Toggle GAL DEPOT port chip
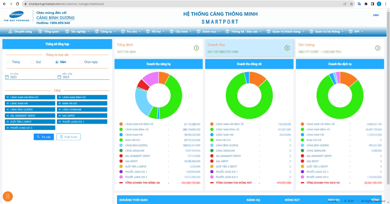This screenshot has height=204, width=390. [82, 116]
